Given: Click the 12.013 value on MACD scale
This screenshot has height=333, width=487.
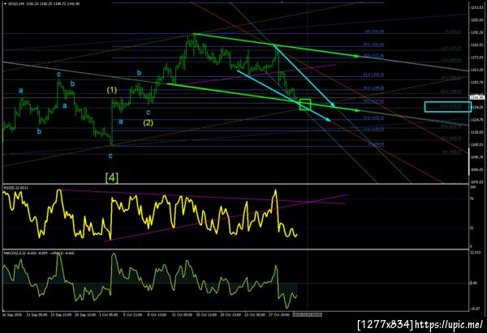Looking at the screenshot, I should (476, 253).
